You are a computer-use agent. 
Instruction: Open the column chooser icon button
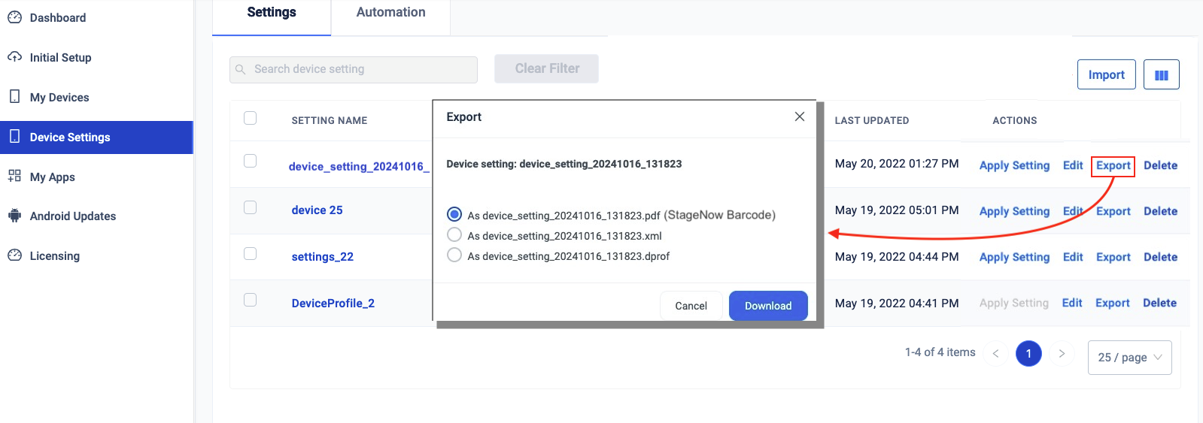1161,75
